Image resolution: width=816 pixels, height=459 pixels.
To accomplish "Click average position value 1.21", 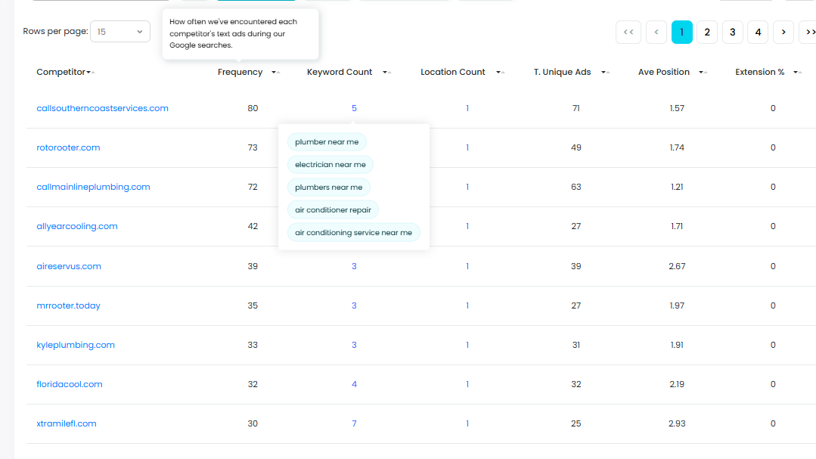I will pos(677,187).
